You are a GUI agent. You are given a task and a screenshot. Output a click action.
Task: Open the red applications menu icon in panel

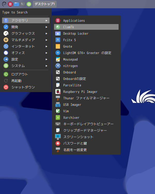10,4
